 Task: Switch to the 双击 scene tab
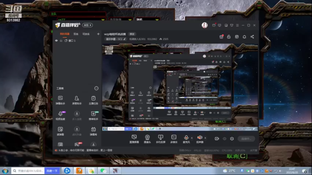click(76, 34)
